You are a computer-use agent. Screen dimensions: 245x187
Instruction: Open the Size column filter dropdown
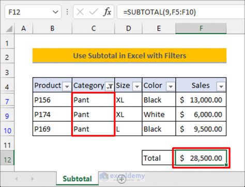click(137, 86)
